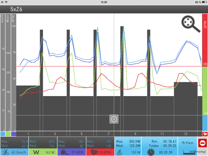Select workout segment 12 on the timeline
This screenshot has height=156, width=208.
click(x=186, y=134)
